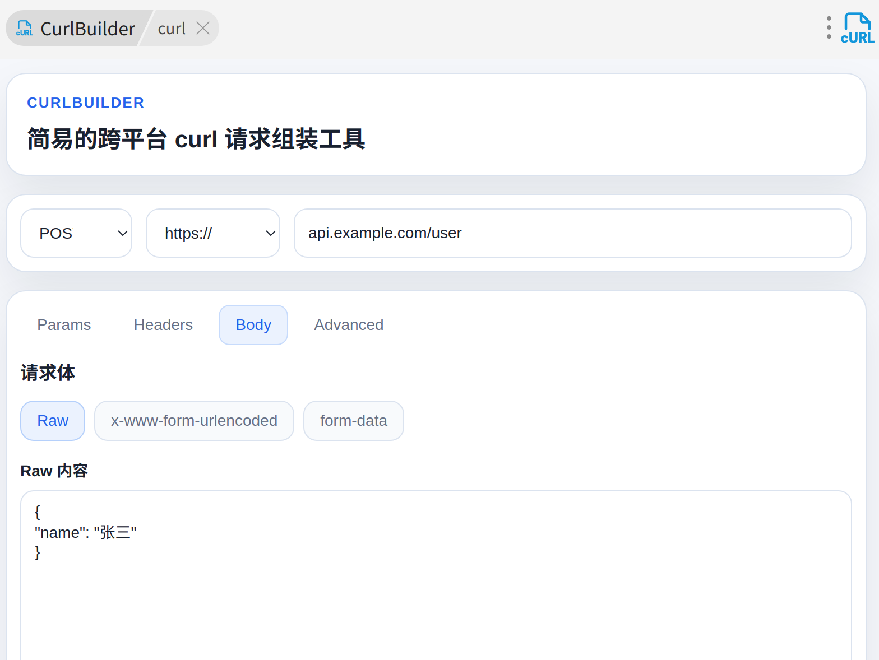Switch to the CurlBuilder breadcrumb tab

87,29
